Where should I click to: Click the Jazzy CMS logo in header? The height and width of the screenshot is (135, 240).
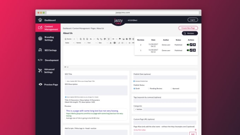pos(118,22)
